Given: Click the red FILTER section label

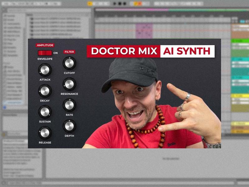Looking at the screenshot, I should click(69, 52).
